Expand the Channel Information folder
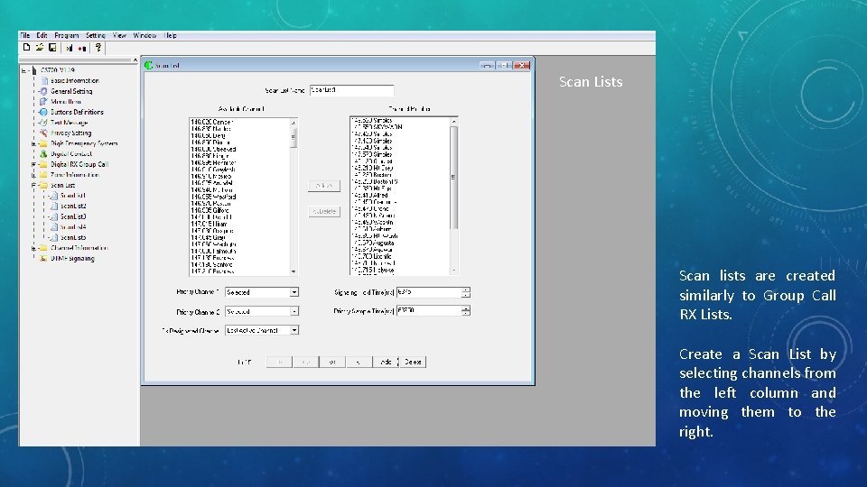The height and width of the screenshot is (487, 867). (33, 249)
